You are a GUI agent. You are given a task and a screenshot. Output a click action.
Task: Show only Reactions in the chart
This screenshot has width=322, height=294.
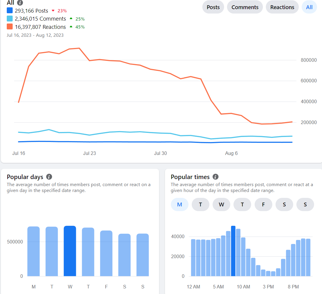282,7
